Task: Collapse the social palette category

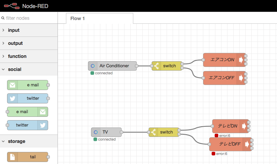Action: [x=29, y=69]
